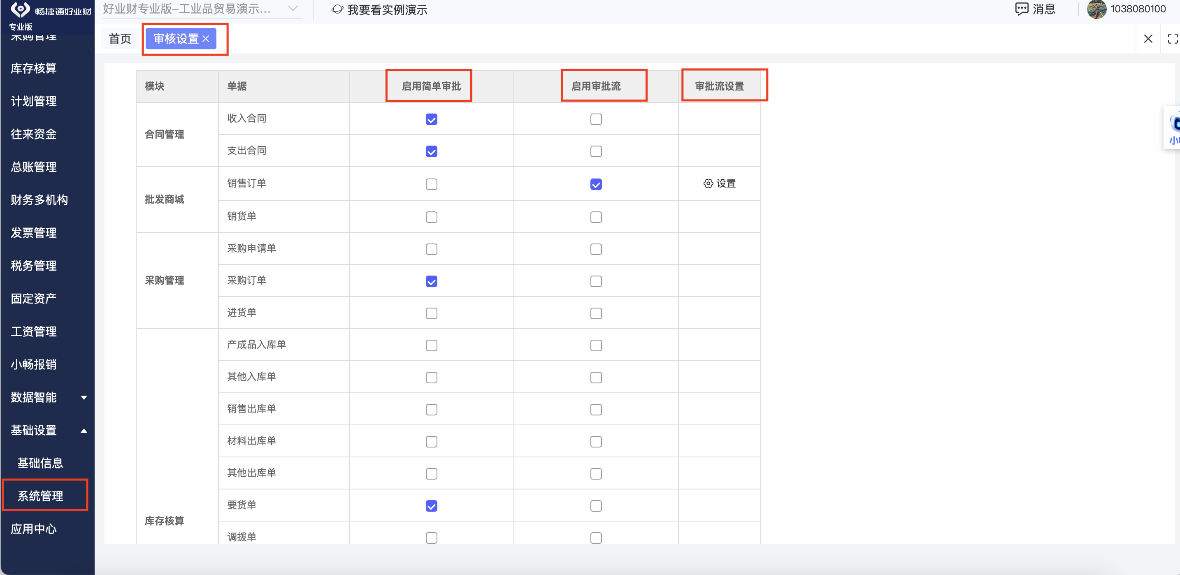
Task: Uncheck simple approval for 收入合同
Action: tap(431, 120)
